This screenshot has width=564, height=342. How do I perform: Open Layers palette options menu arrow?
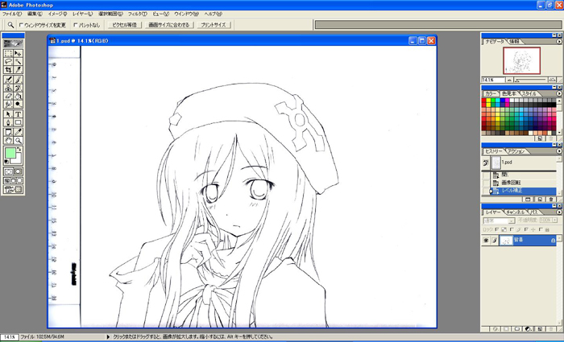click(x=559, y=212)
